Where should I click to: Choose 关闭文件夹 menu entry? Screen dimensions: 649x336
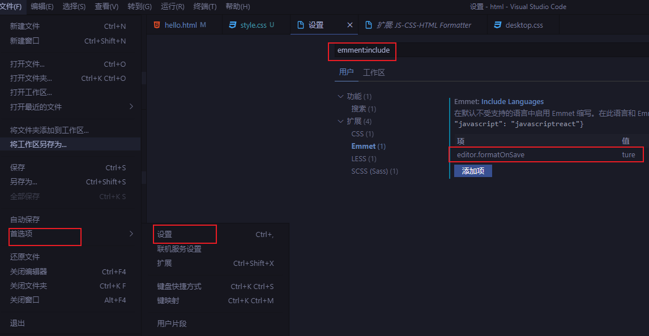tap(70, 286)
